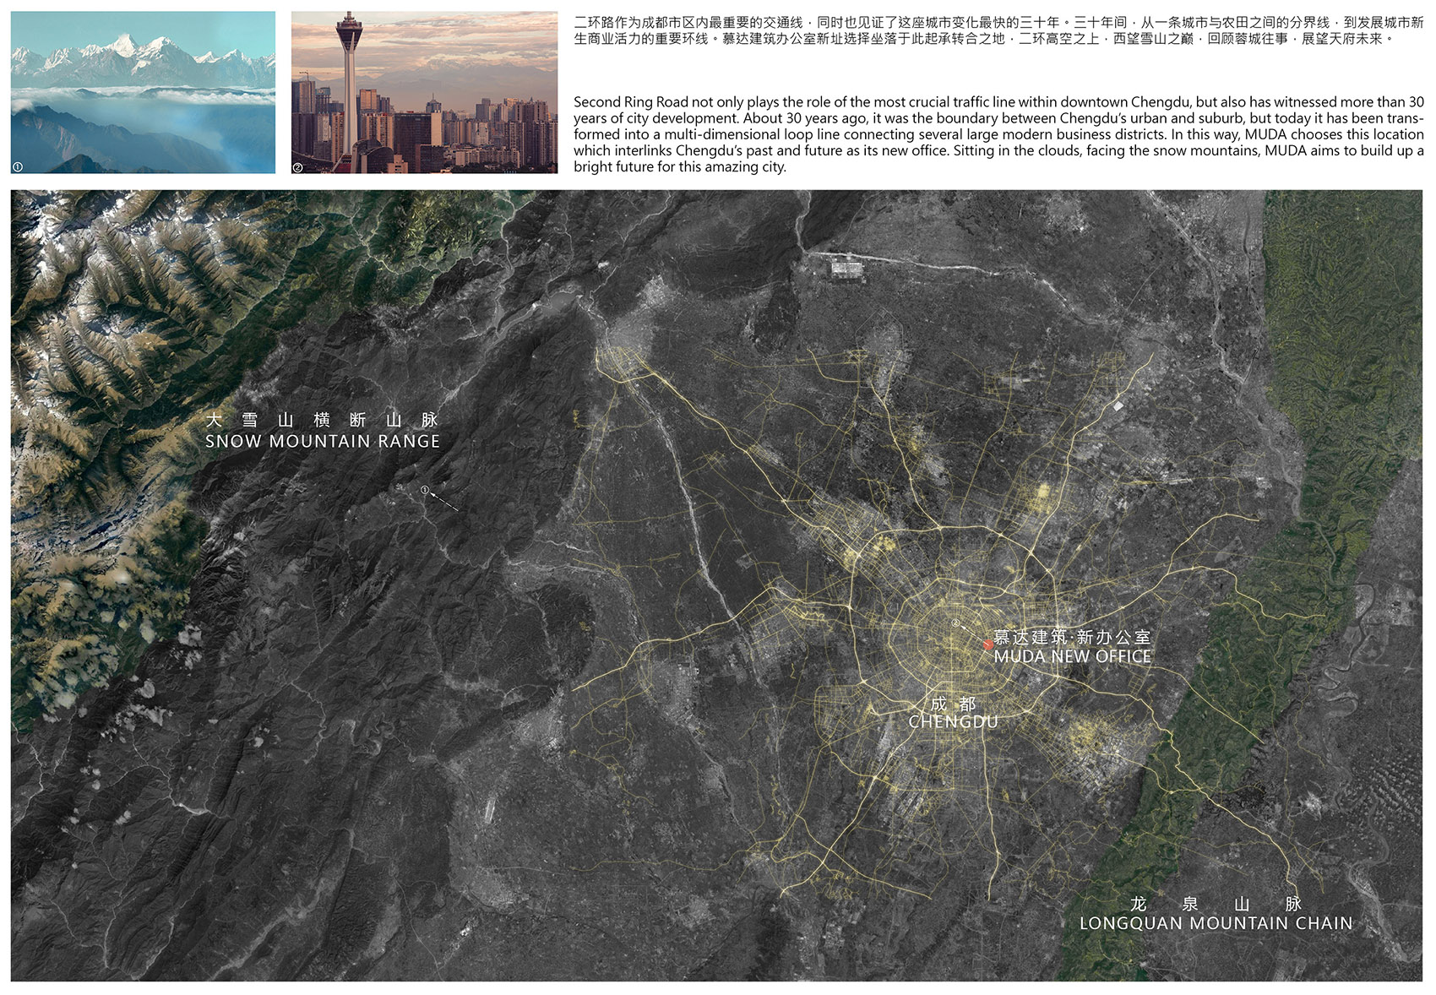Image resolution: width=1436 pixels, height=995 pixels.
Task: Click viewpoint marker 2 near city center
Action: pyautogui.click(x=955, y=623)
